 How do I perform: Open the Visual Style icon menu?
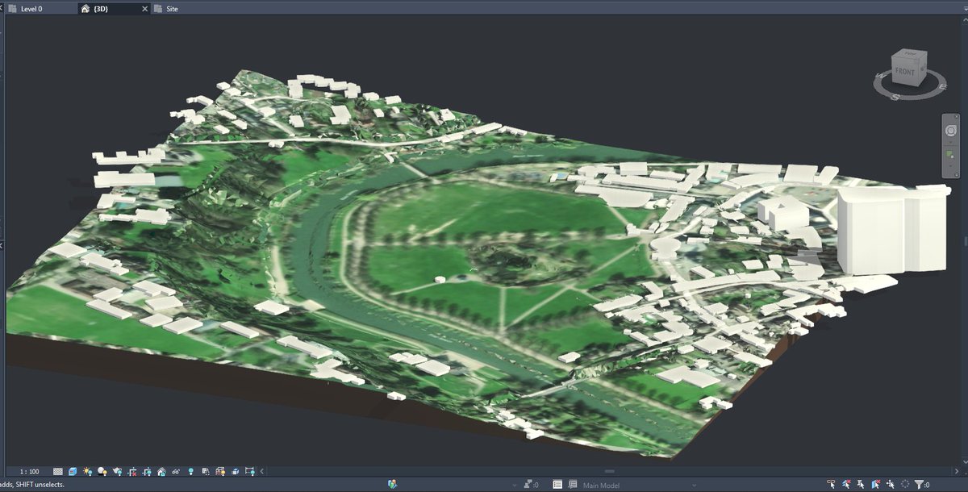click(73, 470)
